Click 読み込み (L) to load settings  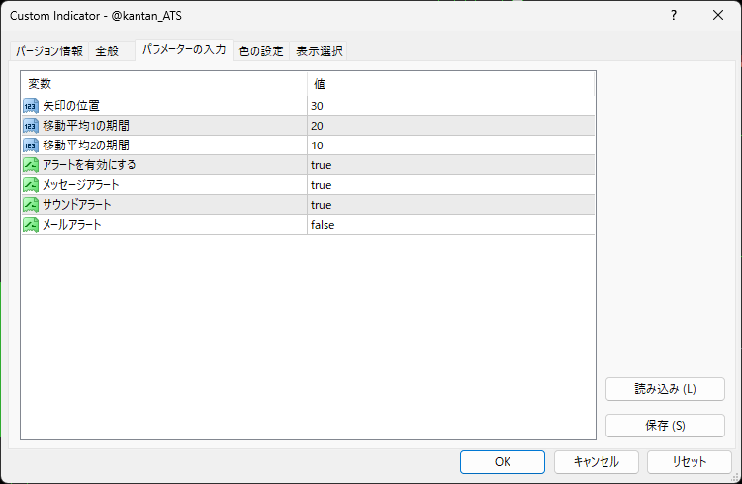[x=665, y=389]
